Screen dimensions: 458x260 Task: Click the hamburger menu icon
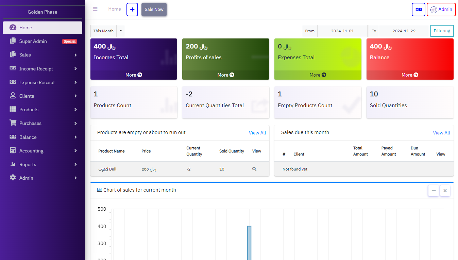pyautogui.click(x=95, y=9)
